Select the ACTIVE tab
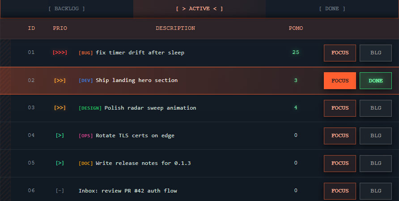 (199, 8)
